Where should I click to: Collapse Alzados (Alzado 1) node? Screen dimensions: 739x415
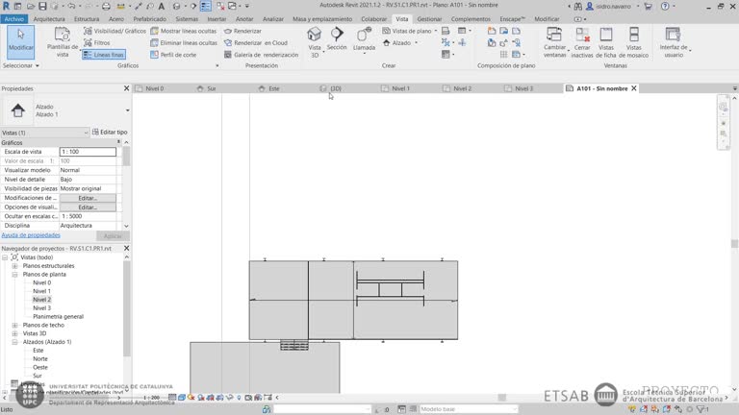[x=14, y=342]
